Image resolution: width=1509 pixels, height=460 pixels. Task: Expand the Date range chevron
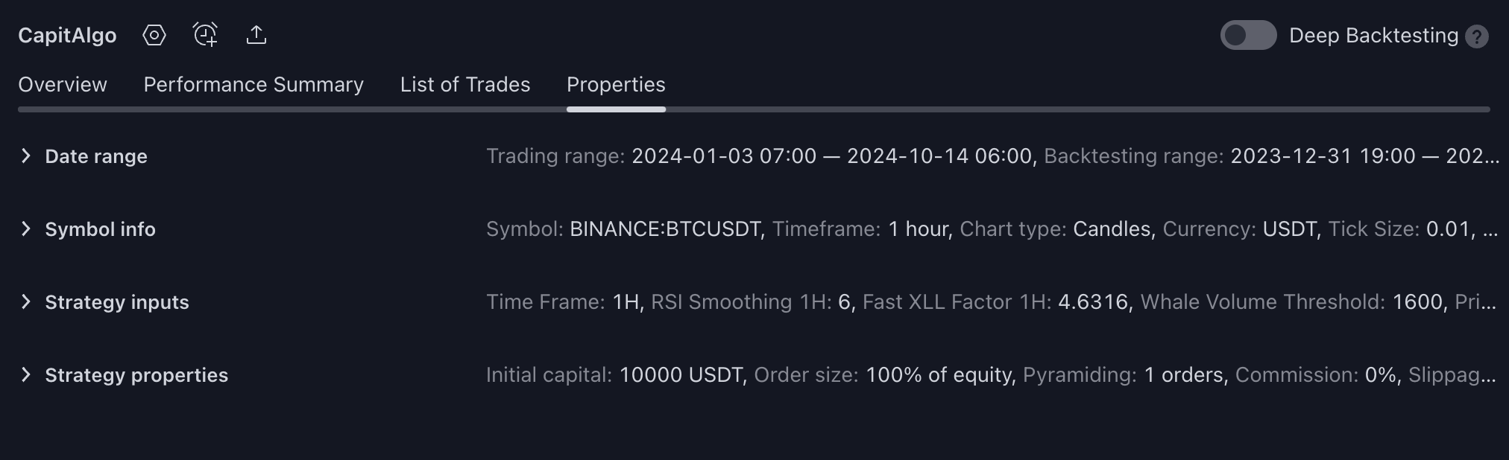[26, 156]
